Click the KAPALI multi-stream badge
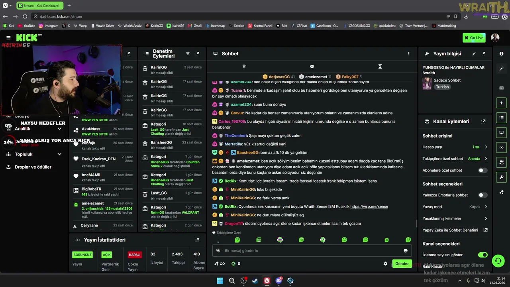Screen dimensions: 510x287 135,255
